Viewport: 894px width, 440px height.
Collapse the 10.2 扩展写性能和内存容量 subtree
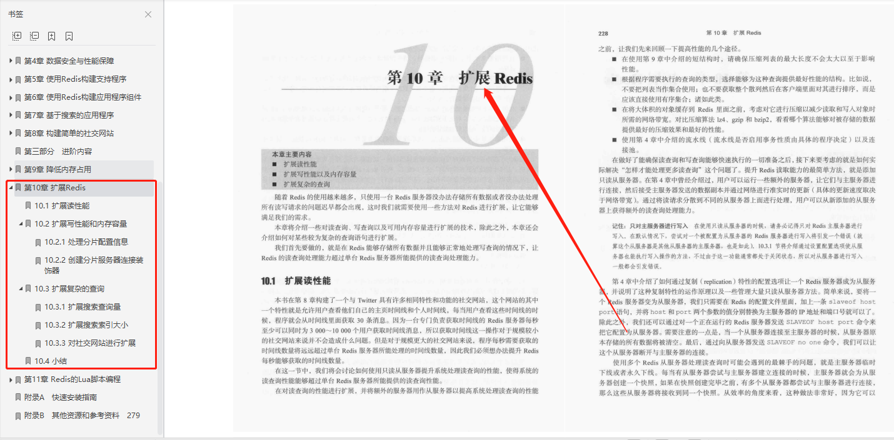pyautogui.click(x=20, y=224)
